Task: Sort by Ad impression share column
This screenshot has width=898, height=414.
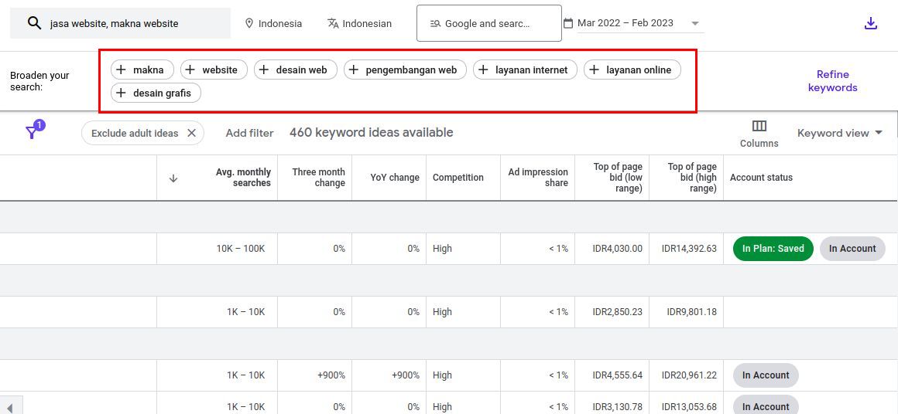Action: tap(538, 178)
